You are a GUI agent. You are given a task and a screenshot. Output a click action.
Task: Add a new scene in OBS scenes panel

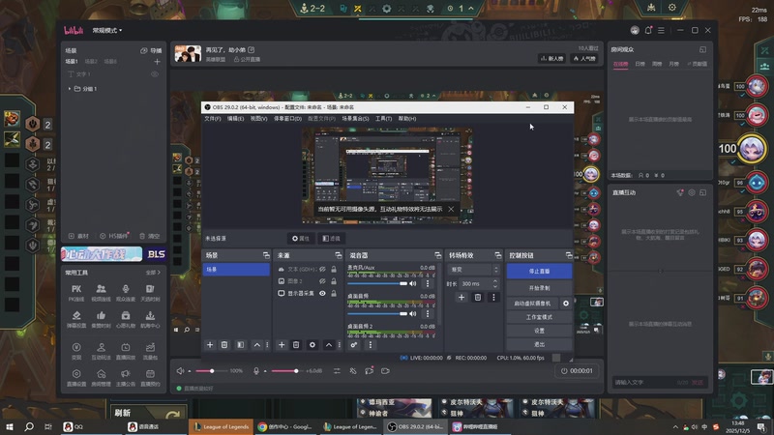(x=210, y=345)
